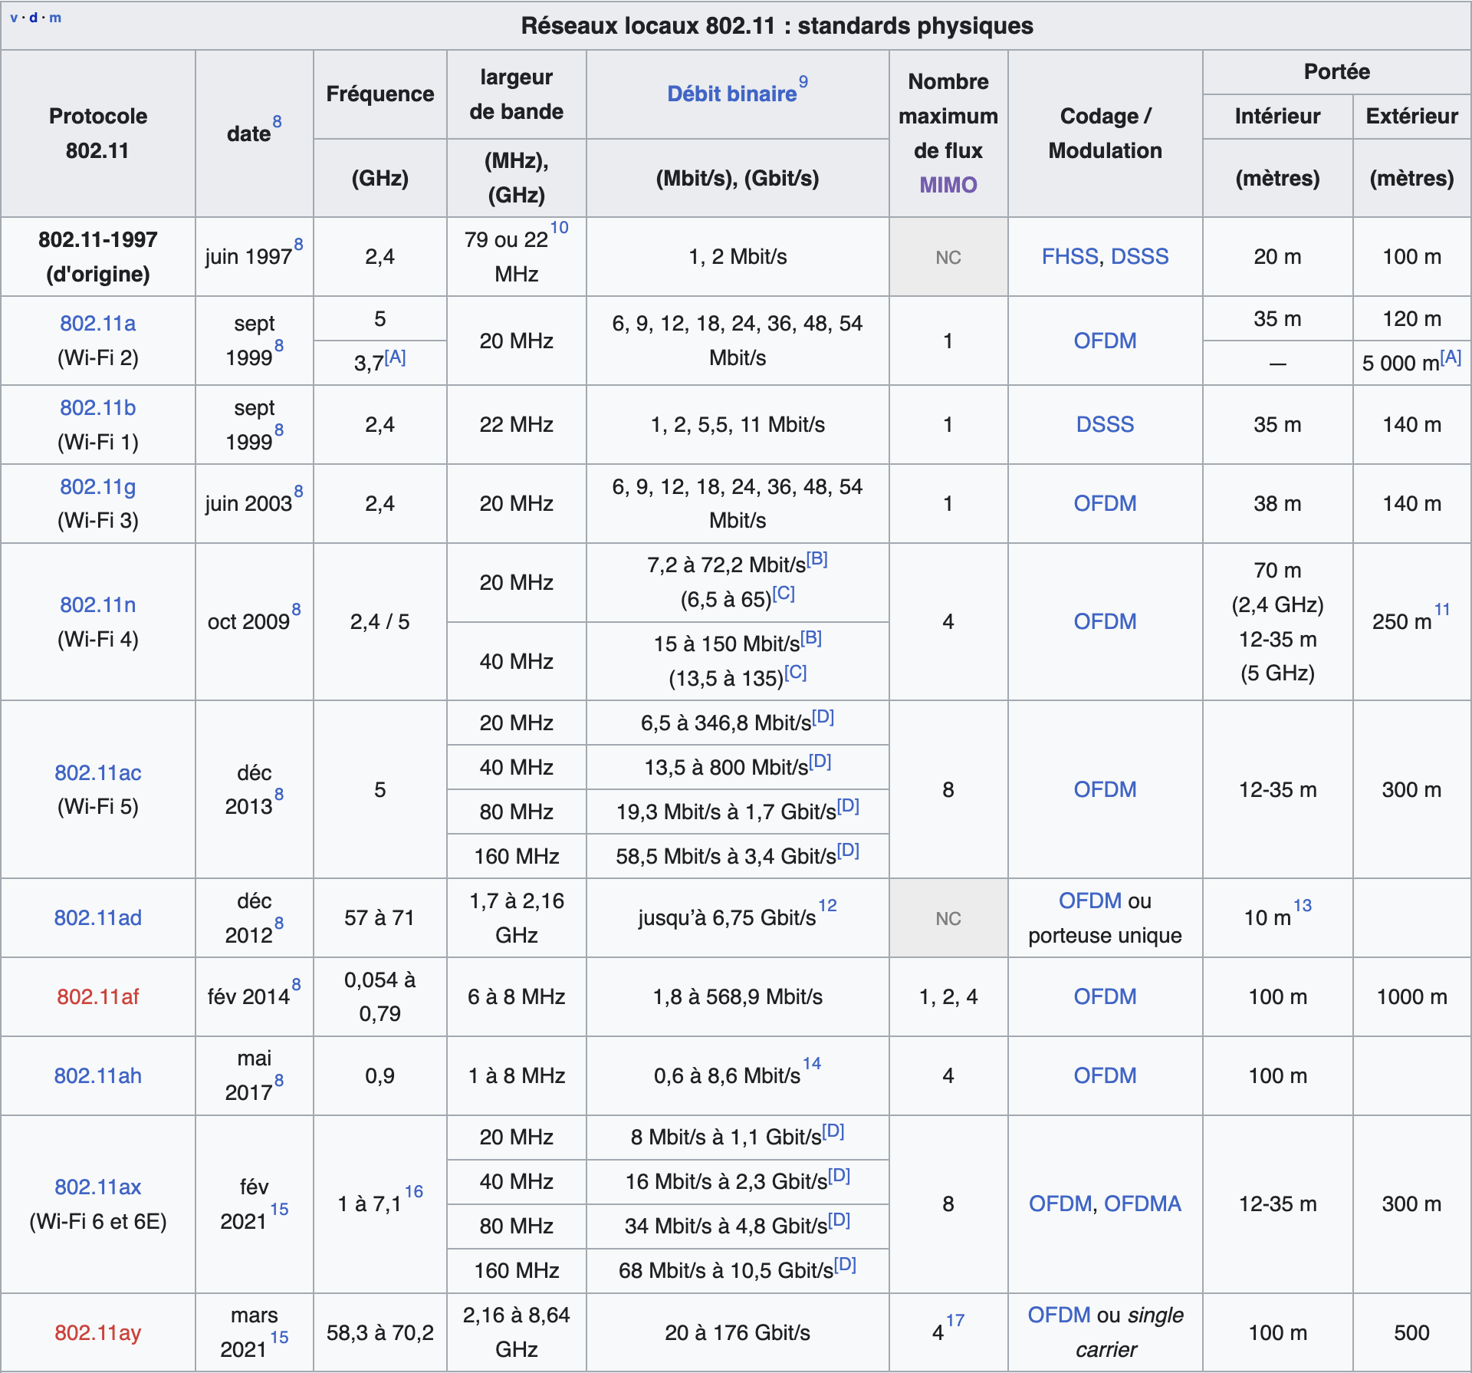Open OFDM link in 802.11ac row
1472x1373 pixels.
tap(1105, 789)
